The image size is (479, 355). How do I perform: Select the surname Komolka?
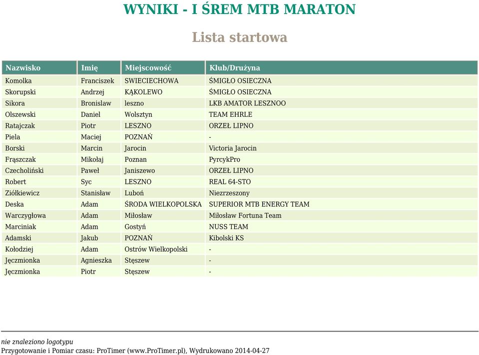pos(18,81)
